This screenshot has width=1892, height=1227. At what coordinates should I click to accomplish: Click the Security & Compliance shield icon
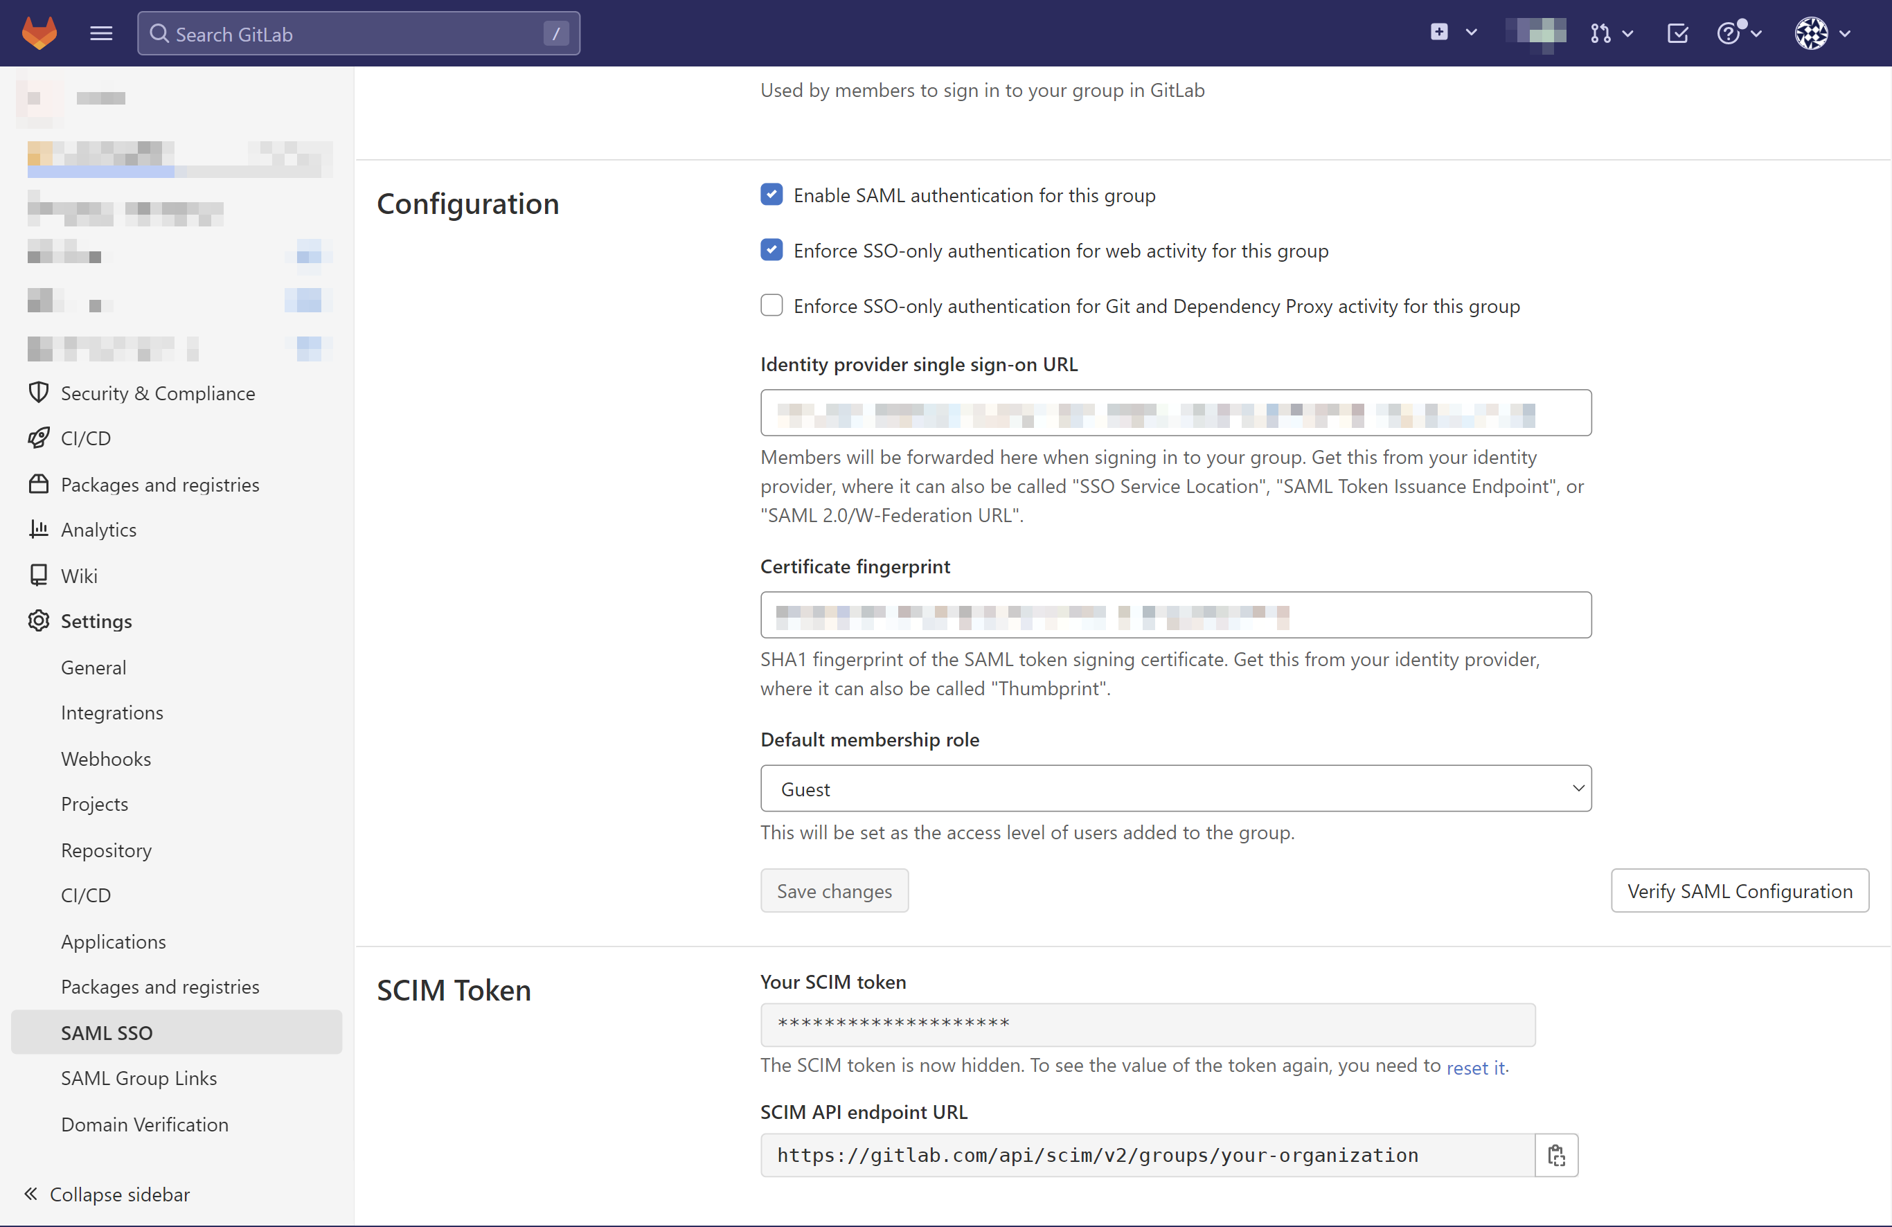click(38, 393)
